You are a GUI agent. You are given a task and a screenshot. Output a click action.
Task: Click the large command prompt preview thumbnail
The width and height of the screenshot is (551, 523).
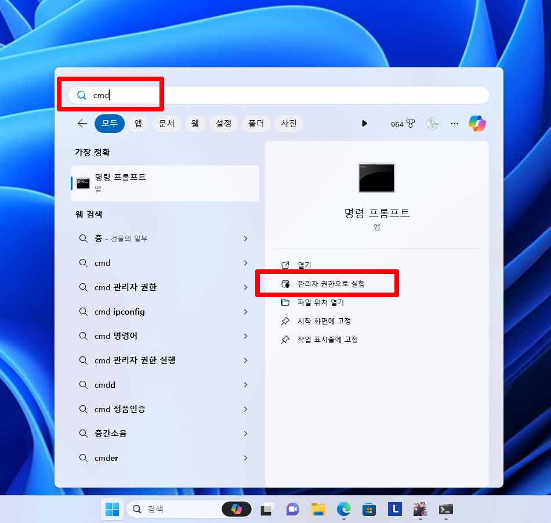pos(376,178)
